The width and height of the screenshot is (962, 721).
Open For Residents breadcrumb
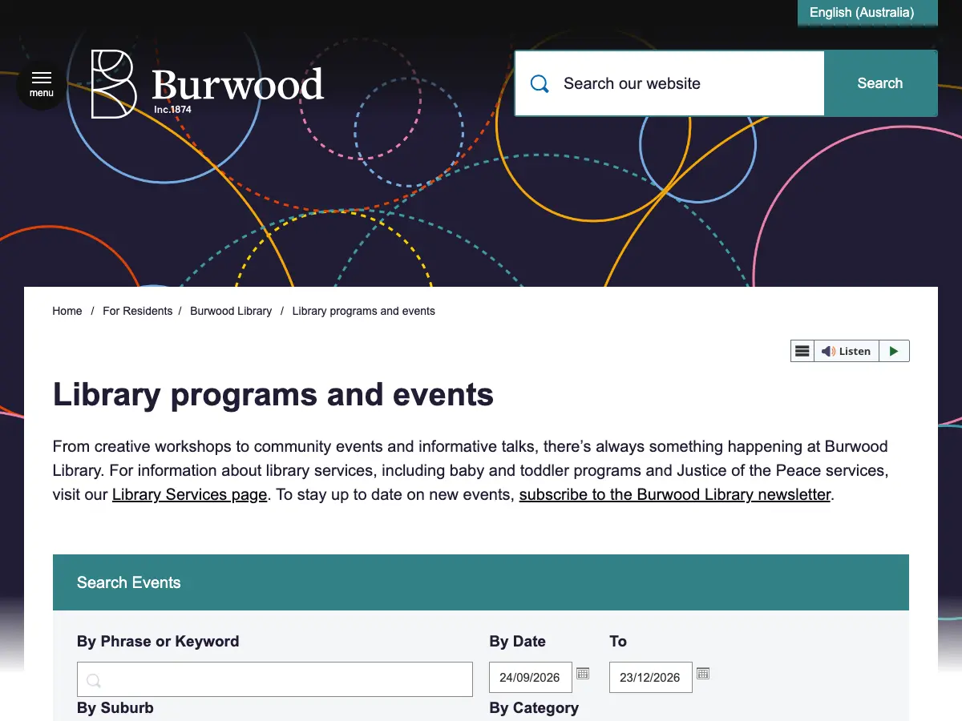coord(137,311)
